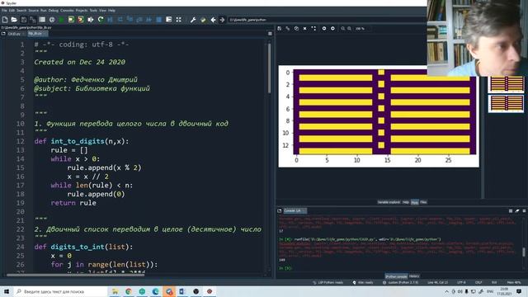
Task: Open Chrome from the taskbar
Action: (129, 291)
